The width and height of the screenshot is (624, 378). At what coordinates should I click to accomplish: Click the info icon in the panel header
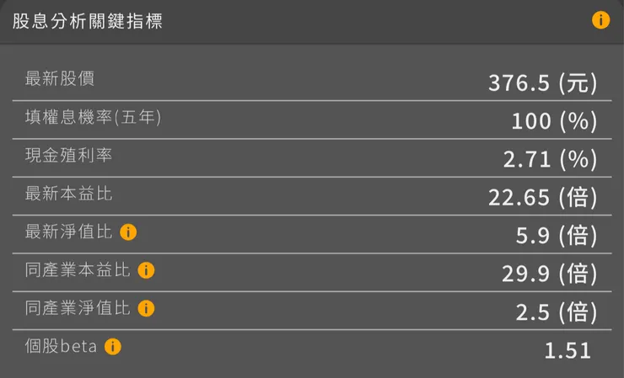point(600,20)
